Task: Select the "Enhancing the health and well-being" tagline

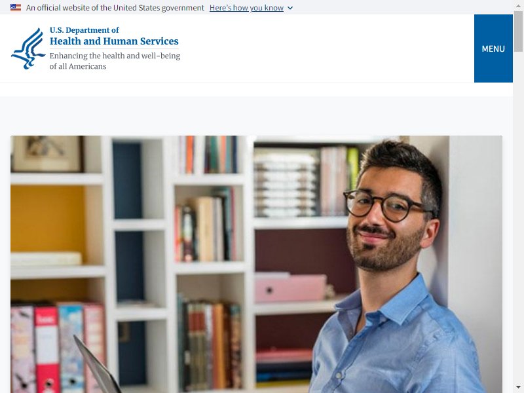Action: (115, 56)
